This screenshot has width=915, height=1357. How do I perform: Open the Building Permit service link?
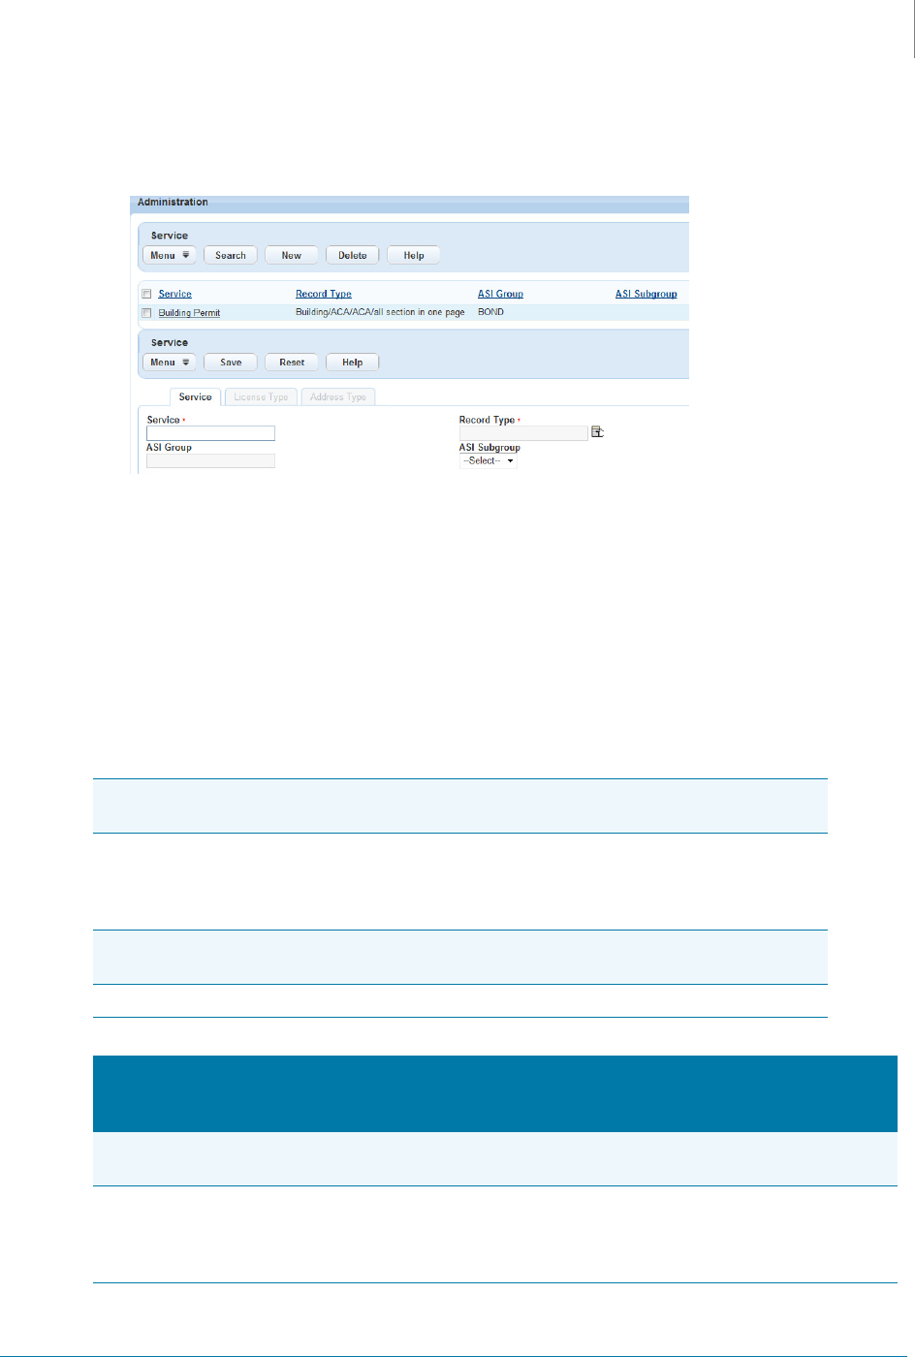point(189,313)
